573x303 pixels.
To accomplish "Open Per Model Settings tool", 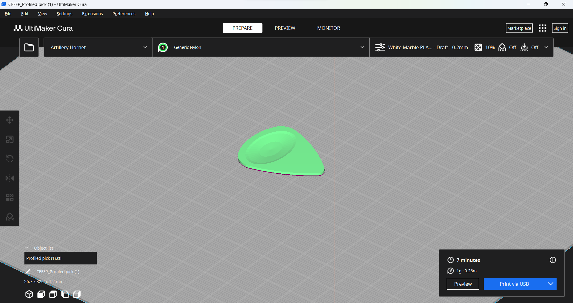I will click(x=10, y=198).
